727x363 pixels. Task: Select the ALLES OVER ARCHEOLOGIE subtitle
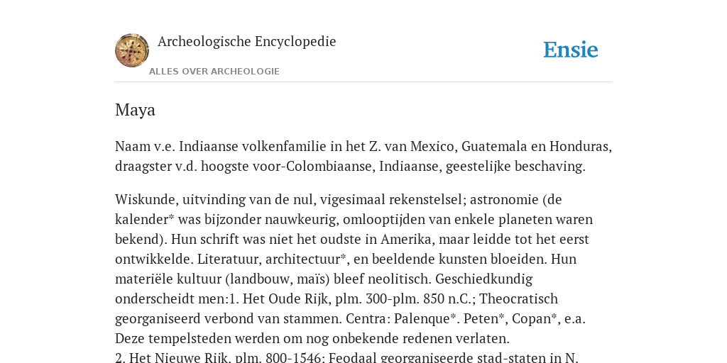coord(214,72)
